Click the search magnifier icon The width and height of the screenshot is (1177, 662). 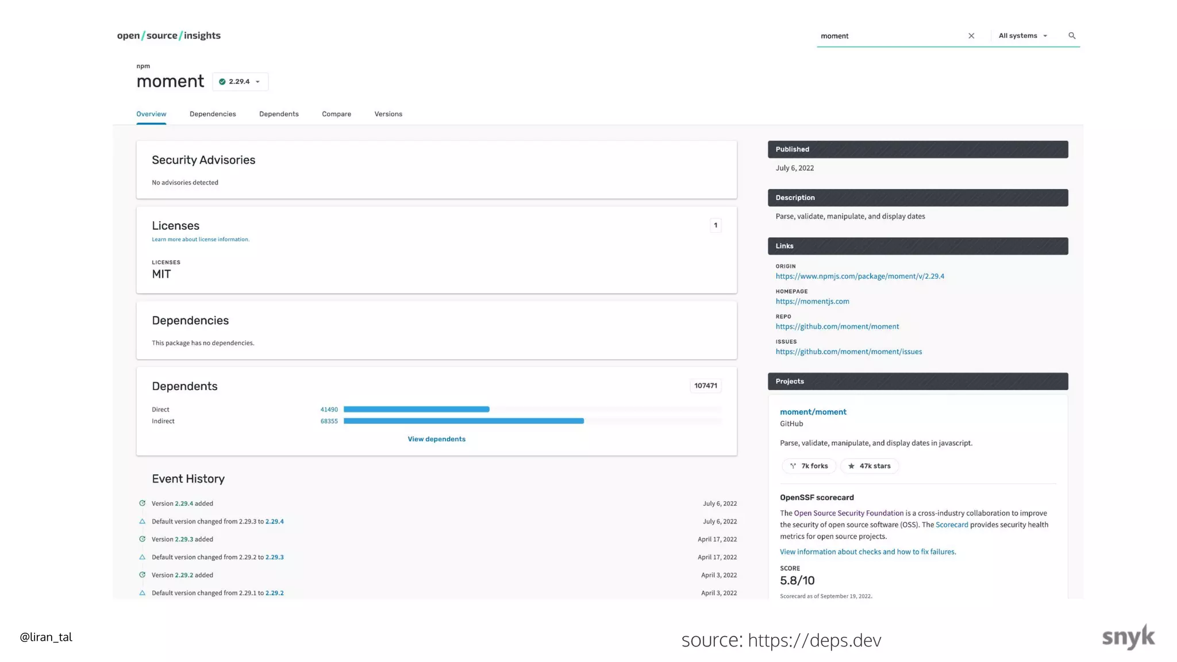coord(1071,36)
